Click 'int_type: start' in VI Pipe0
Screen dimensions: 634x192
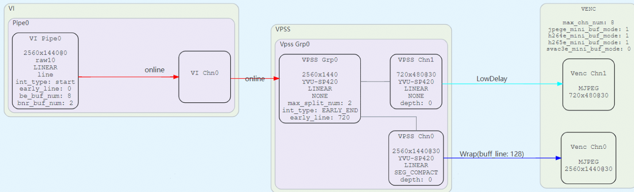45,82
